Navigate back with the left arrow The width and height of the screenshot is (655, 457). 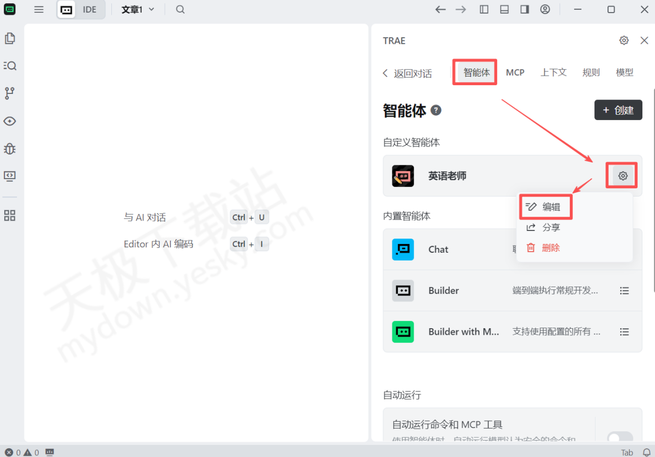[440, 9]
